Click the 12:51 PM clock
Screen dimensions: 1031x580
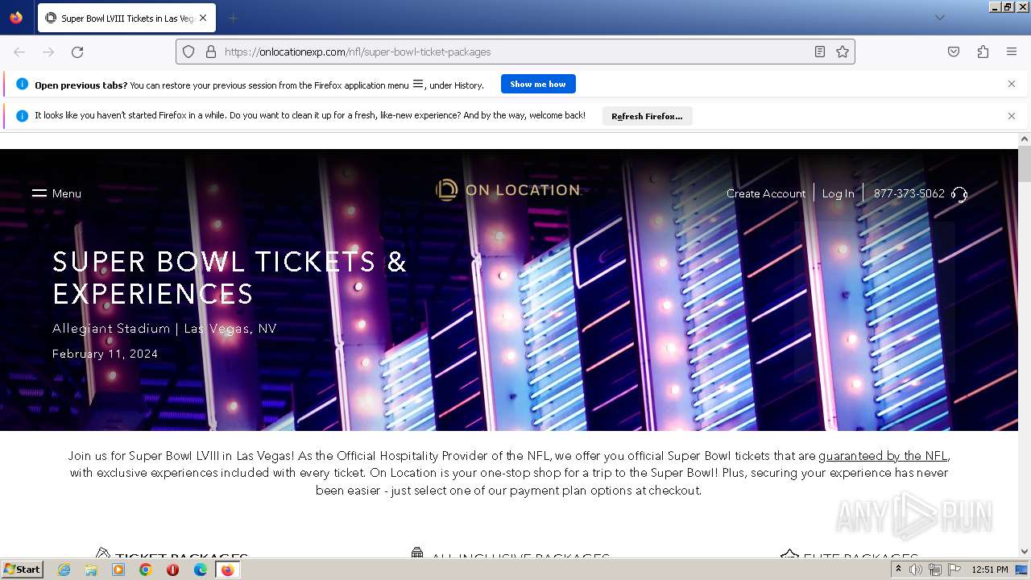tap(990, 570)
